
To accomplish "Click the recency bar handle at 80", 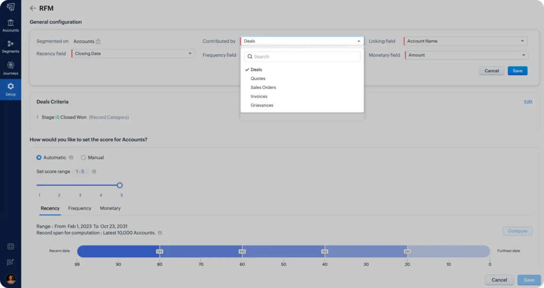I will 159,251.
